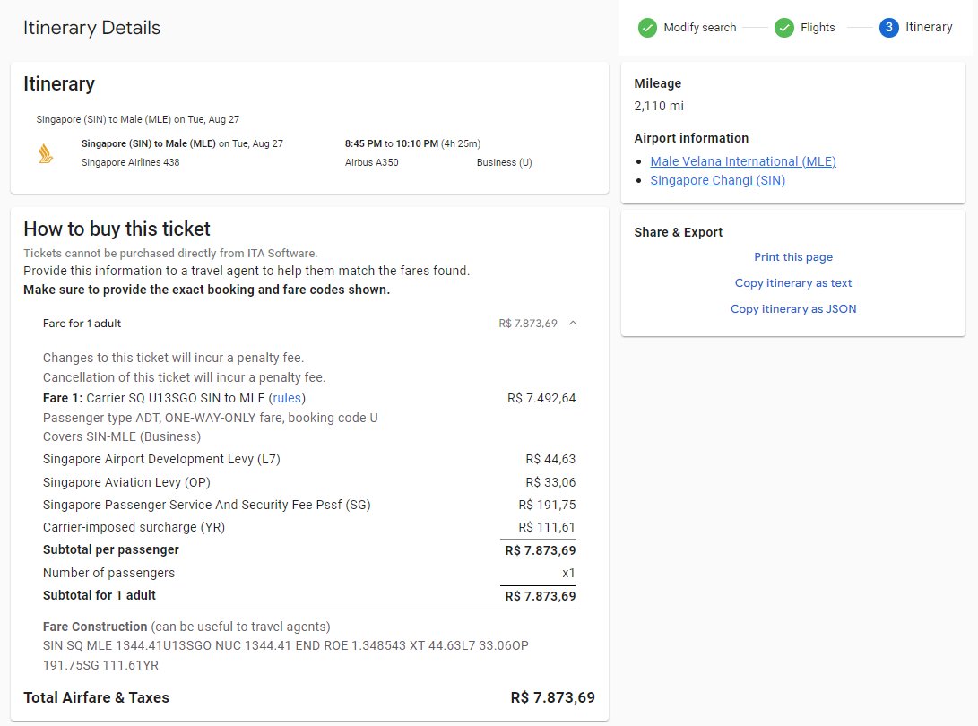978x726 pixels.
Task: Click Copy itinerary as text
Action: [792, 283]
